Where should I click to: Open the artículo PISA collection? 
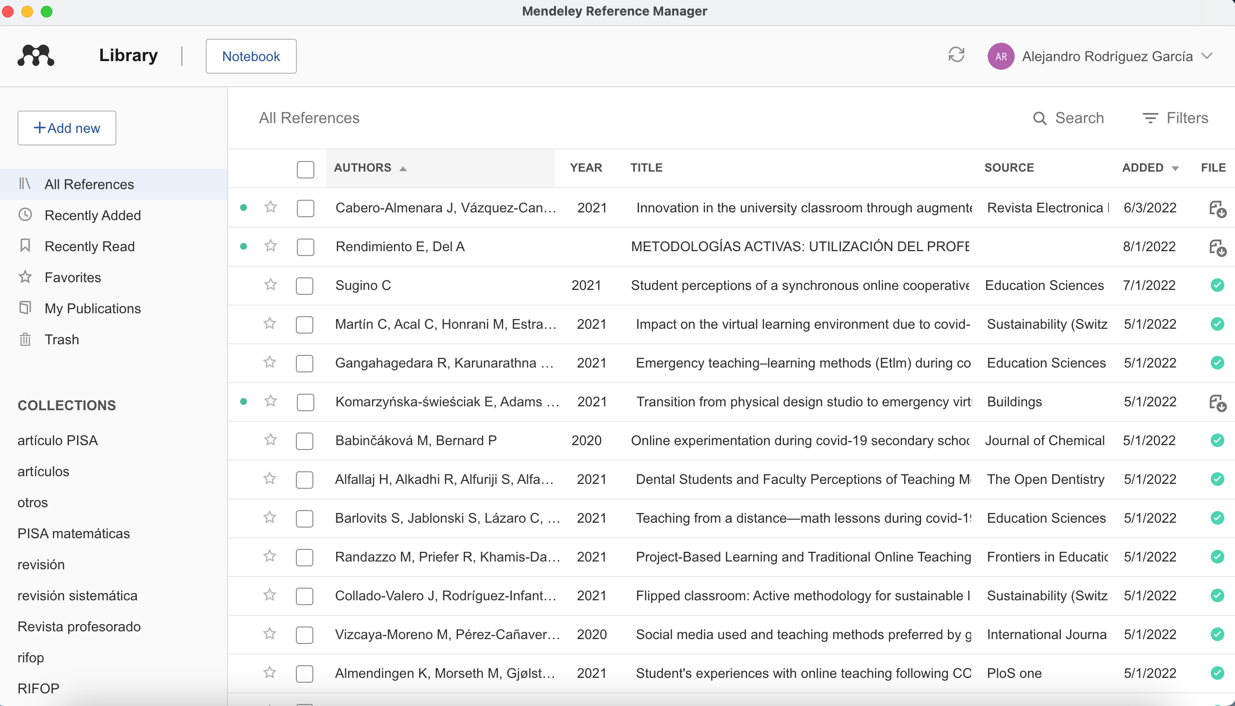pos(58,440)
